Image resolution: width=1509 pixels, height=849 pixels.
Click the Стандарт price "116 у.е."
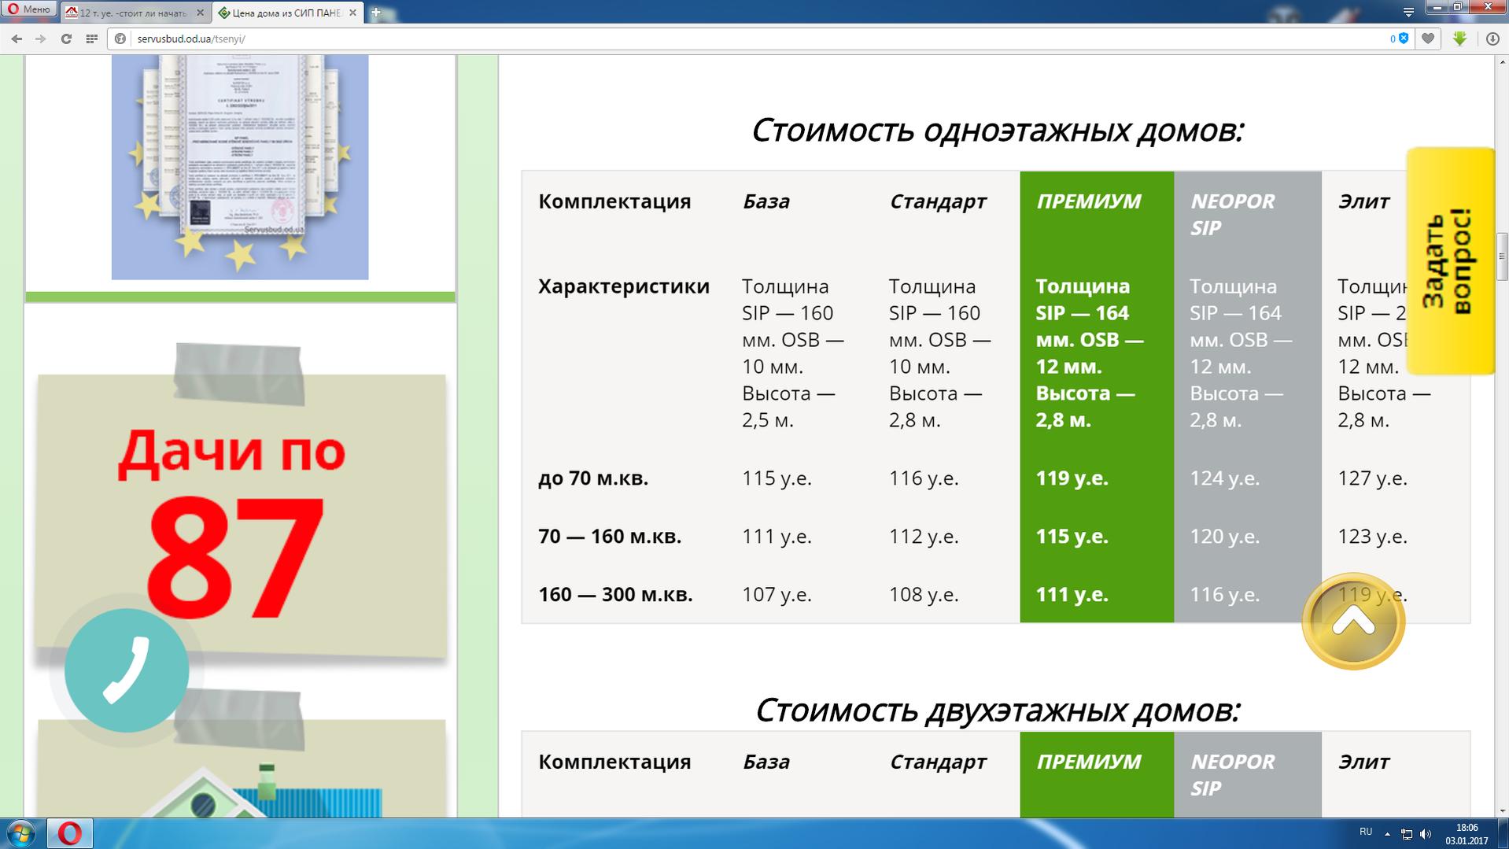tap(924, 478)
